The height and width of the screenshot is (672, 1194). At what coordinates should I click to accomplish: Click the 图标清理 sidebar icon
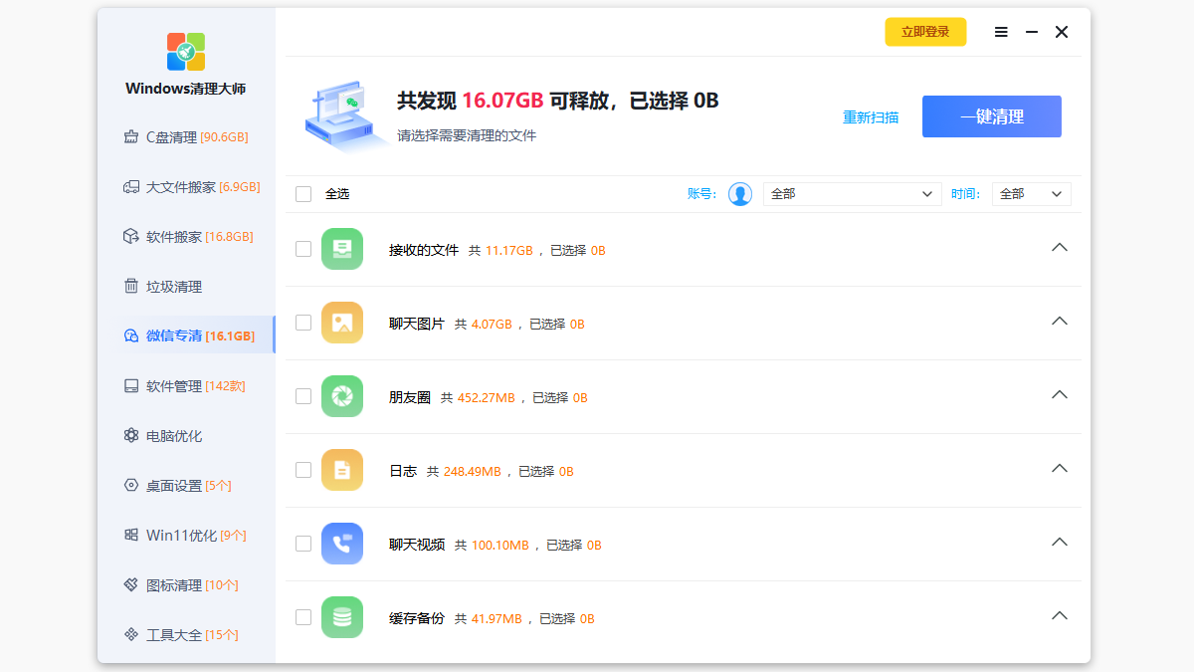130,585
